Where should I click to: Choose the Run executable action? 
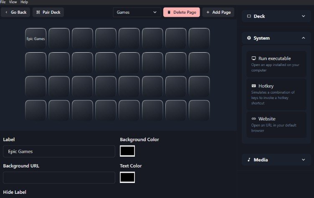tap(276, 64)
